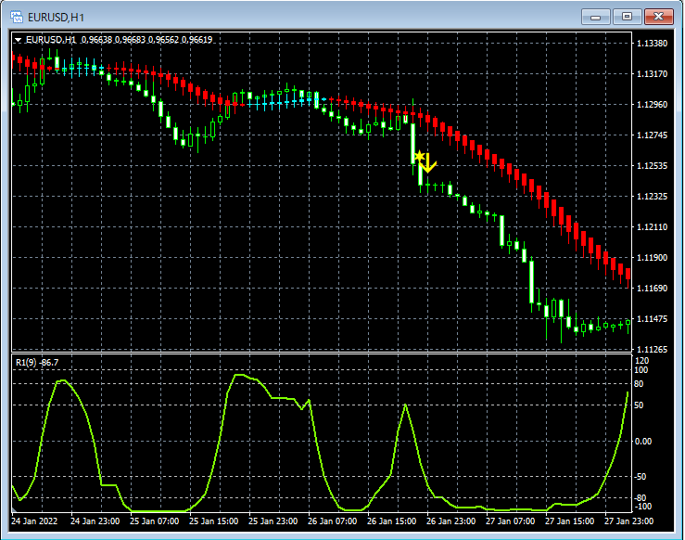This screenshot has height=540, width=685.
Task: Click price level 1.11265 on the scale
Action: pyautogui.click(x=653, y=350)
